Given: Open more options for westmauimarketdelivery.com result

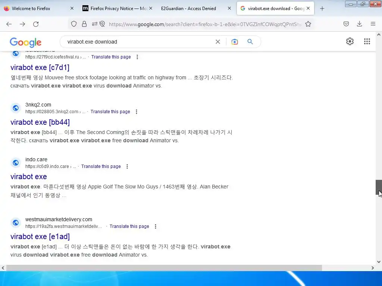Looking at the screenshot, I should (x=156, y=226).
